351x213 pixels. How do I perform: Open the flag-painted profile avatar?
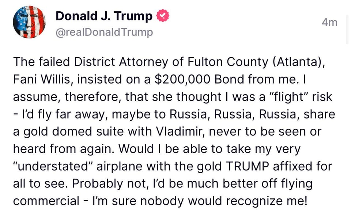click(x=29, y=22)
